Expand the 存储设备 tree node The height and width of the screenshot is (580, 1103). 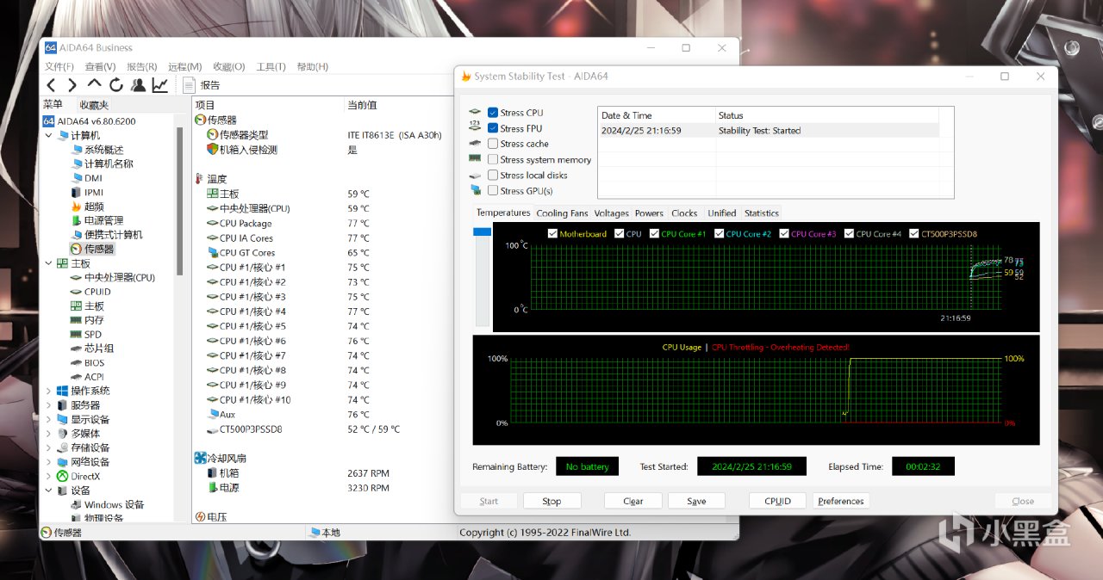point(48,447)
